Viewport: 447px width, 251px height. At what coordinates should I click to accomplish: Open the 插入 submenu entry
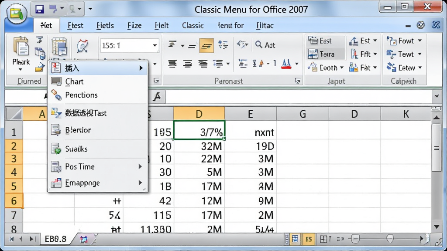coord(98,68)
